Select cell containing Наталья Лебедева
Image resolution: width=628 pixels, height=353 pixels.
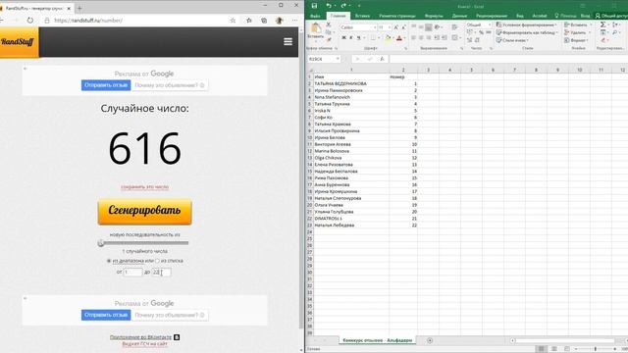pos(350,225)
